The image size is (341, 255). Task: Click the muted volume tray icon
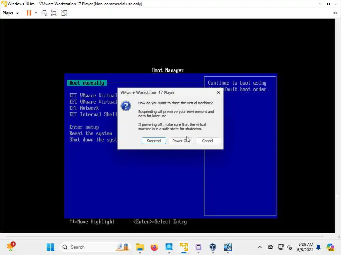[x=289, y=247]
